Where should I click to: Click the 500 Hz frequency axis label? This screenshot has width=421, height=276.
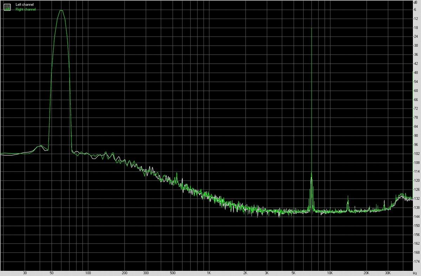172,273
